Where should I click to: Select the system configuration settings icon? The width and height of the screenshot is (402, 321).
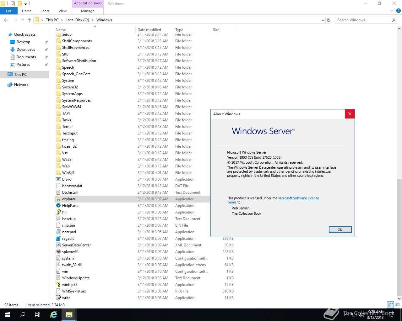[x=58, y=258]
